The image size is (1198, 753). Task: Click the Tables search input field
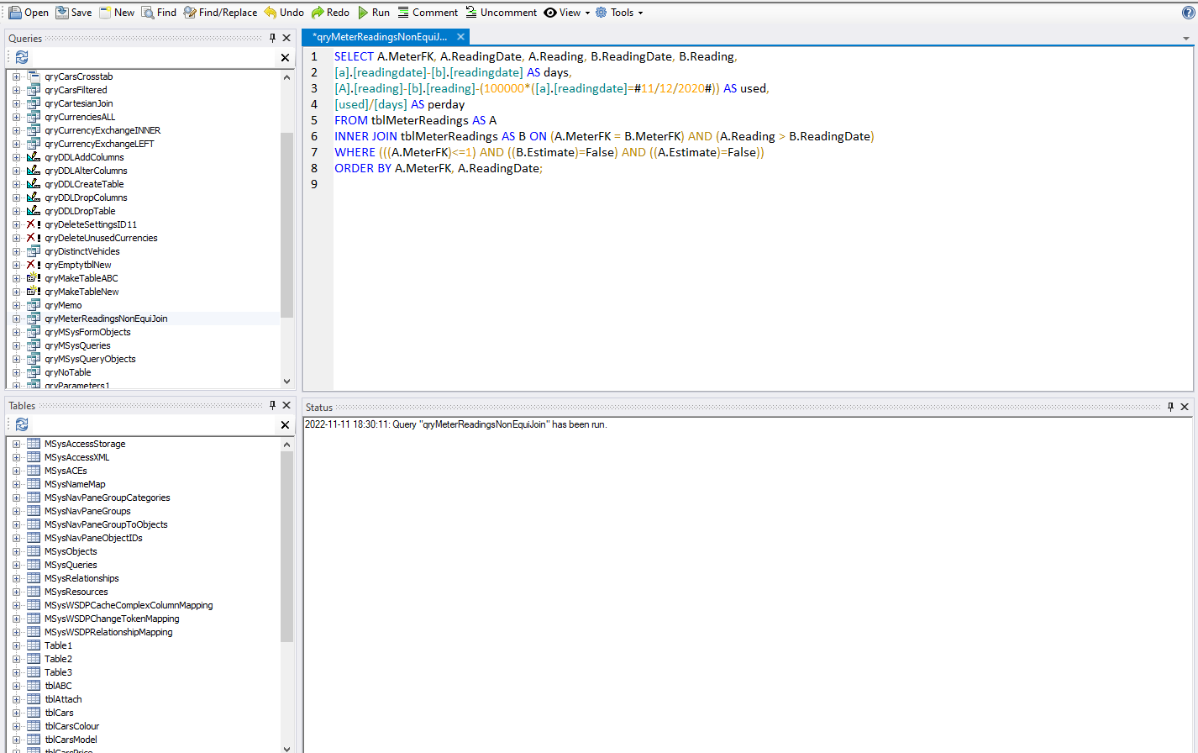pyautogui.click(x=154, y=424)
